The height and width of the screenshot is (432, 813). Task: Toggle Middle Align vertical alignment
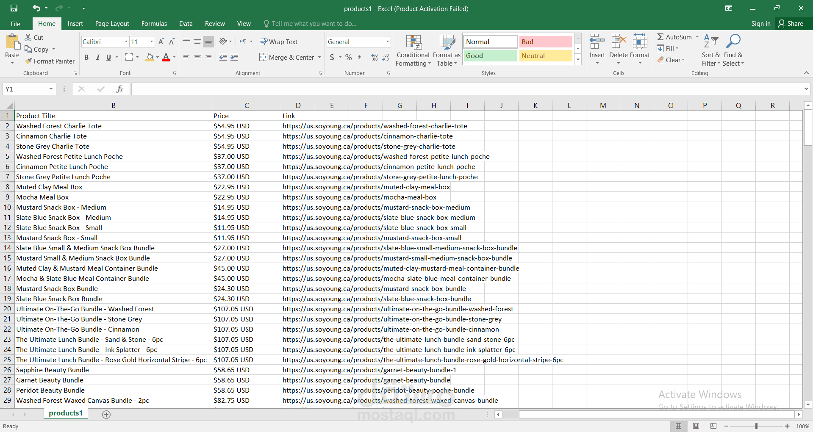coord(197,42)
